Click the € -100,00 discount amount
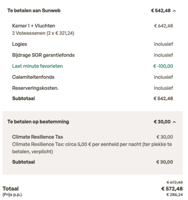 (x=163, y=66)
